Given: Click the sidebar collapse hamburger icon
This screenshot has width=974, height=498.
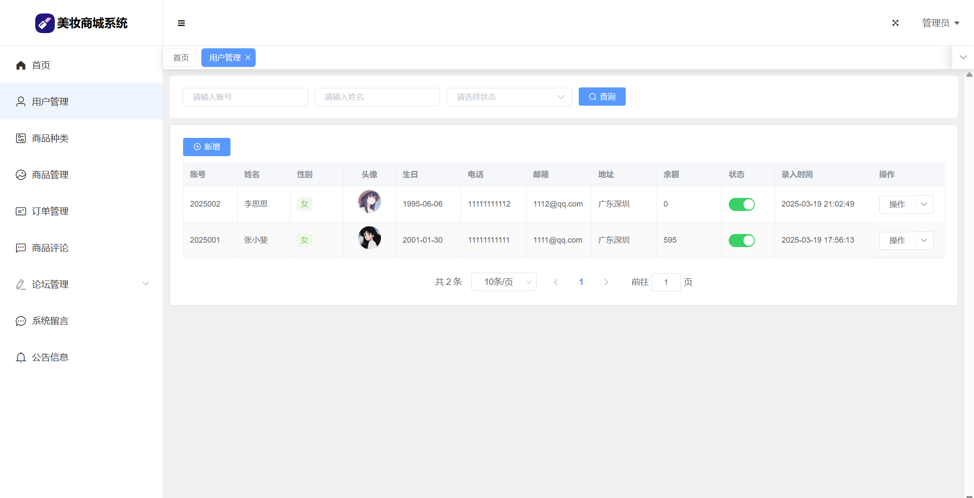Looking at the screenshot, I should pyautogui.click(x=181, y=23).
